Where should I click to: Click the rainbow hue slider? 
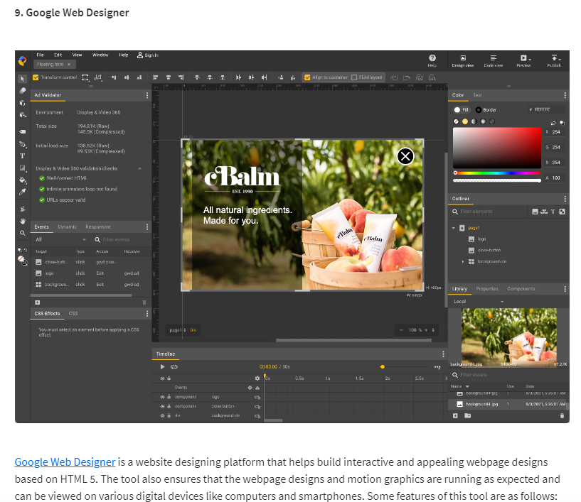tap(497, 173)
